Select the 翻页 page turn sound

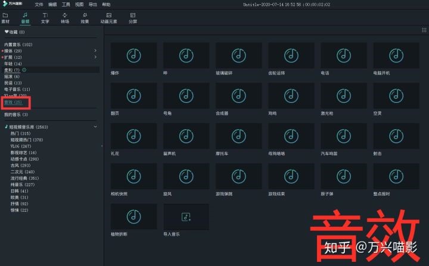click(134, 96)
